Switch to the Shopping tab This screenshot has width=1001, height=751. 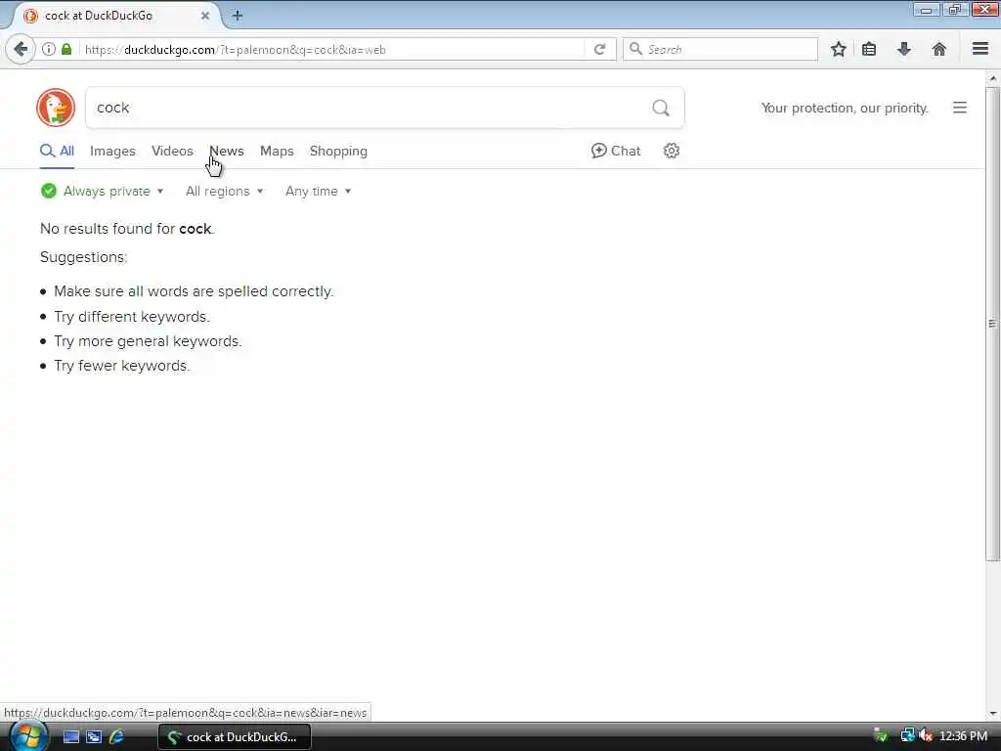click(338, 151)
